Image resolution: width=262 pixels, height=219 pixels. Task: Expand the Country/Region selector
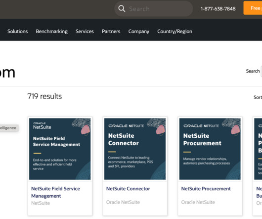click(175, 32)
